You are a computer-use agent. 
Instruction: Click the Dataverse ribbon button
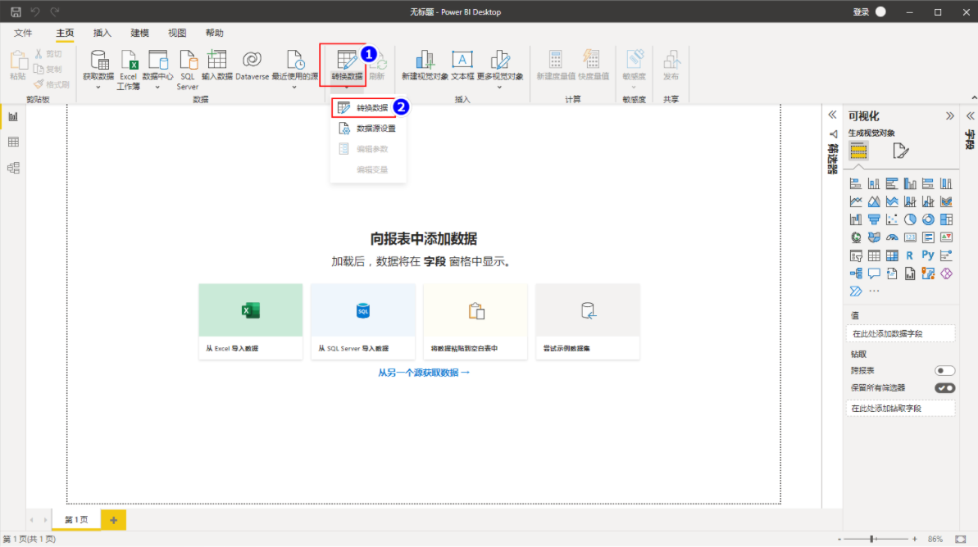252,66
